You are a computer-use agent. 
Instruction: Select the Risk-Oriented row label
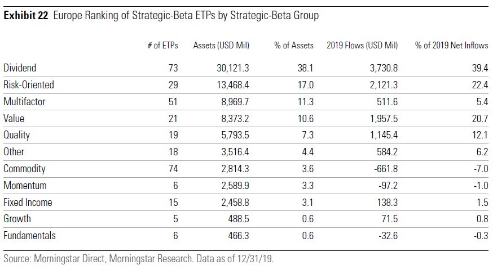29,85
